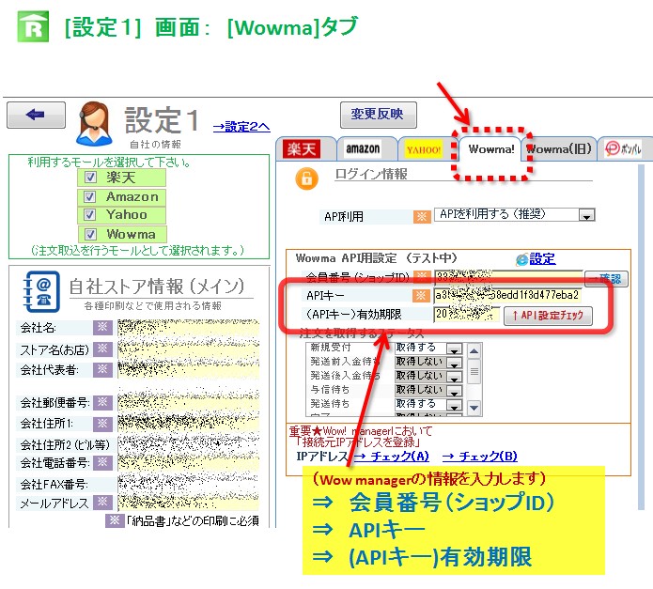Click the 会社住所1 input field

point(188,424)
